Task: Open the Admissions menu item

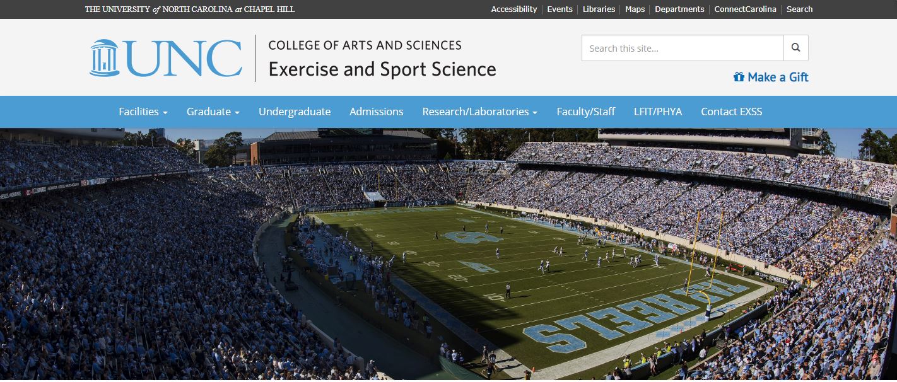Action: pyautogui.click(x=377, y=112)
